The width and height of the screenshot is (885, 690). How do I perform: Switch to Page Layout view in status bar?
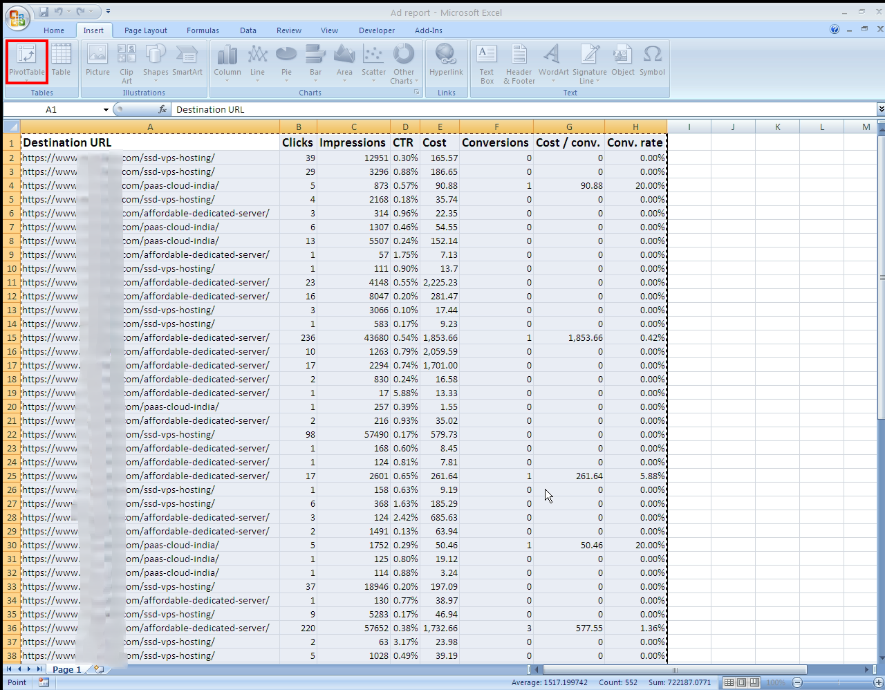741,682
